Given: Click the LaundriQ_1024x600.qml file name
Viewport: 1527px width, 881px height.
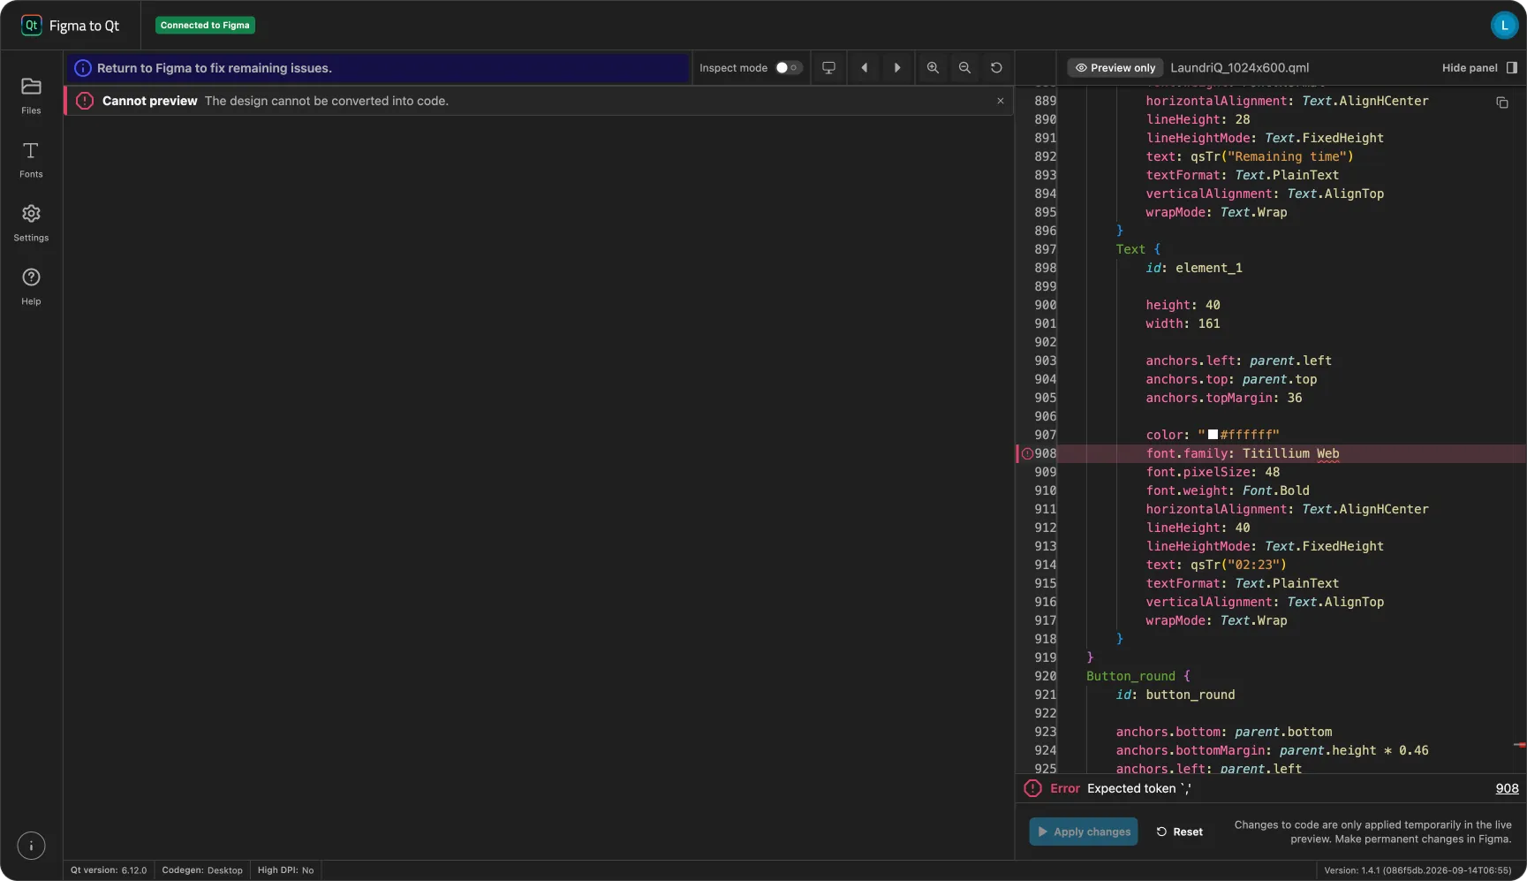Looking at the screenshot, I should pyautogui.click(x=1239, y=68).
